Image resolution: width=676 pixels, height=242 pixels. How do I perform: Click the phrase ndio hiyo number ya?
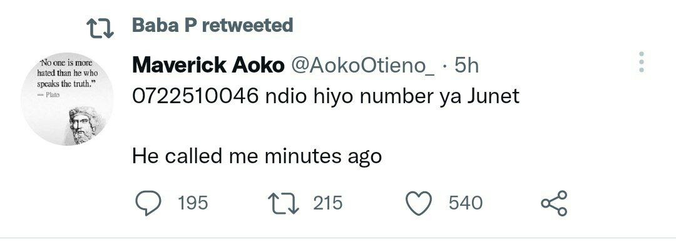pyautogui.click(x=364, y=97)
